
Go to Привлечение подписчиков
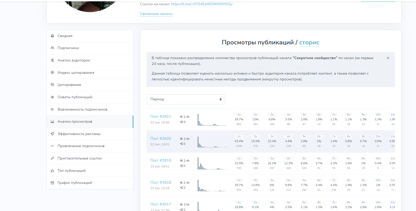pos(90,146)
